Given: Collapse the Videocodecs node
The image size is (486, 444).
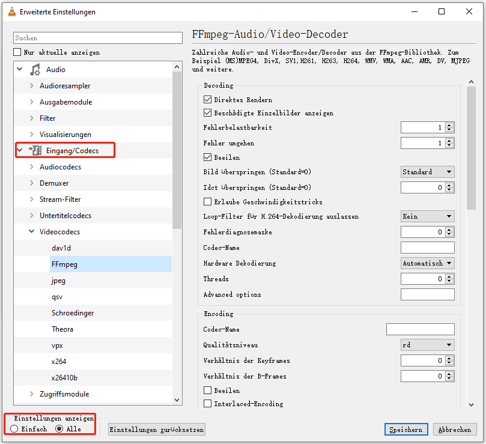Looking at the screenshot, I should (32, 231).
